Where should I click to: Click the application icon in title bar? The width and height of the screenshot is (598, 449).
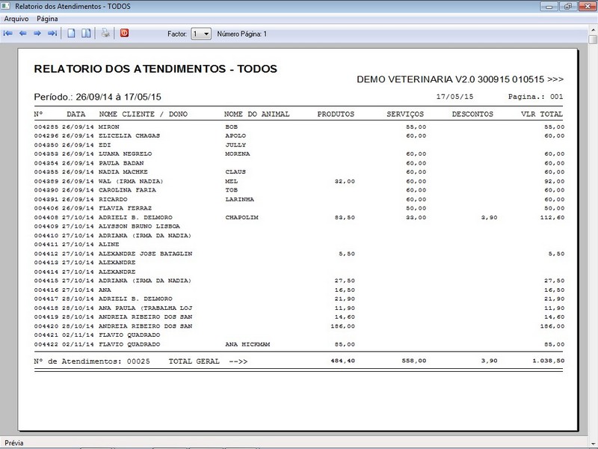7,6
